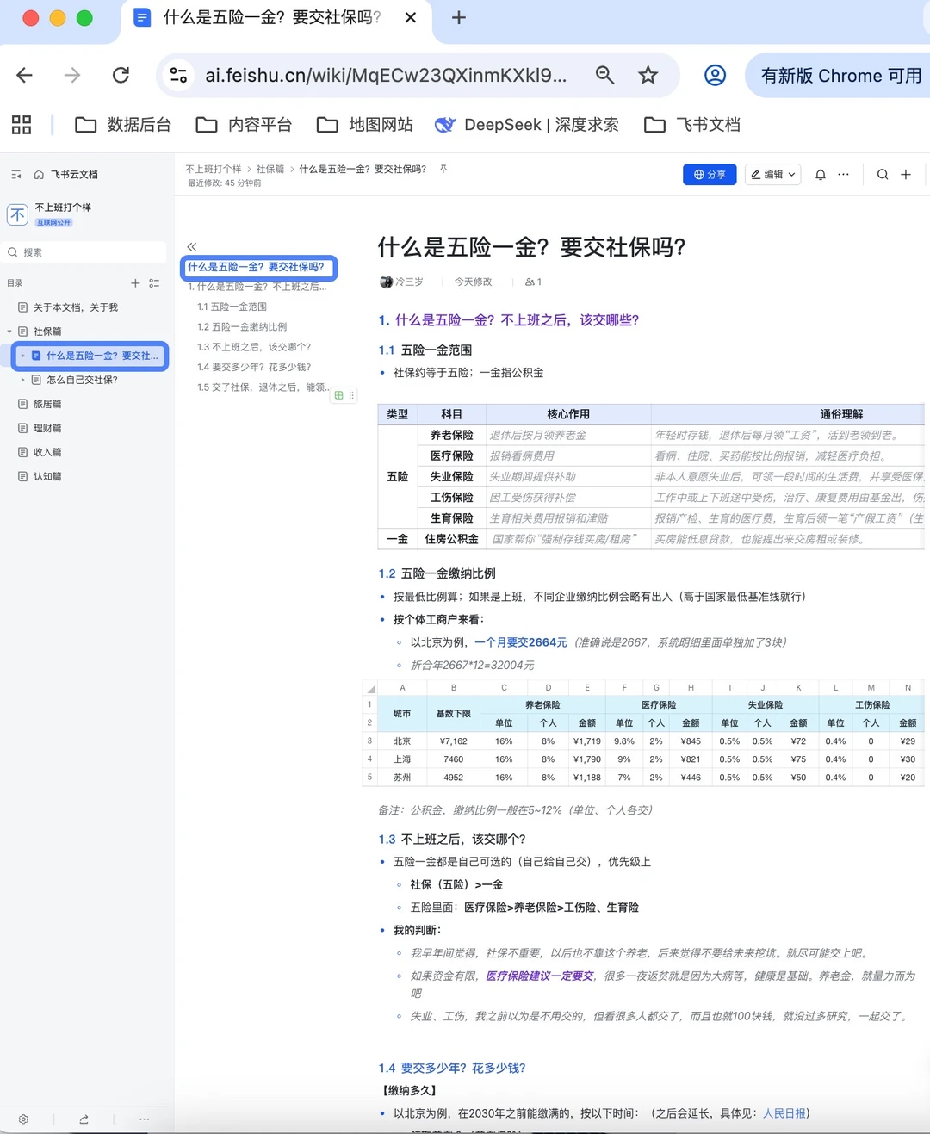Screen dimensions: 930x1134
Task: Bookmark this page with the star icon
Action: tap(648, 76)
